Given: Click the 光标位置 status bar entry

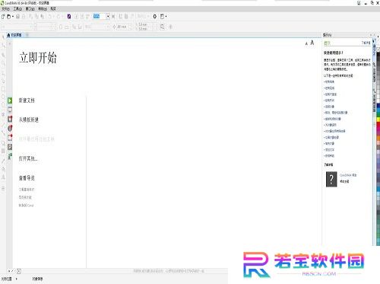Looking at the screenshot, I should [6, 279].
